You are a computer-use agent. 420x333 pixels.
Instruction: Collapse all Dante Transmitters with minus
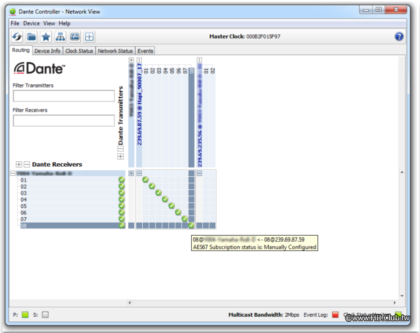tap(121, 149)
